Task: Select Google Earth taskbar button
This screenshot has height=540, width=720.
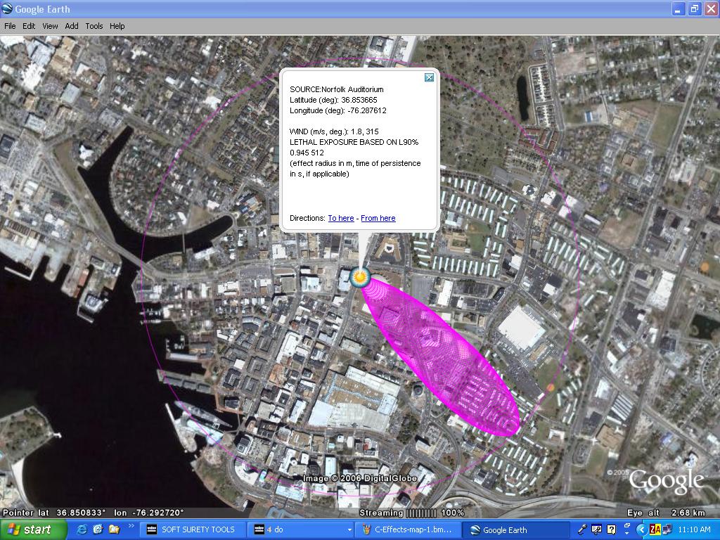Action: tap(517, 530)
